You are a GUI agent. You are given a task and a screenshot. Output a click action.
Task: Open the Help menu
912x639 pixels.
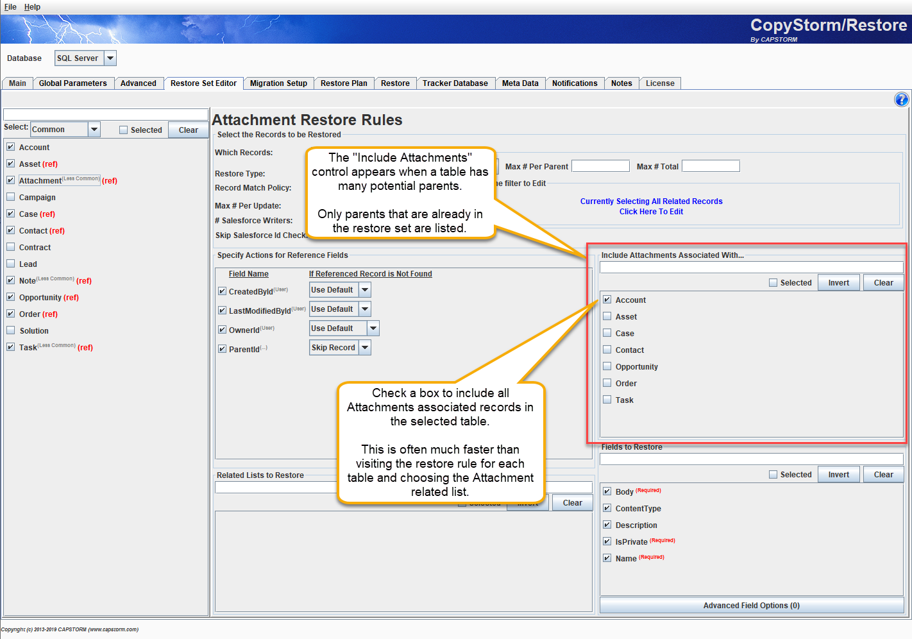pyautogui.click(x=32, y=7)
